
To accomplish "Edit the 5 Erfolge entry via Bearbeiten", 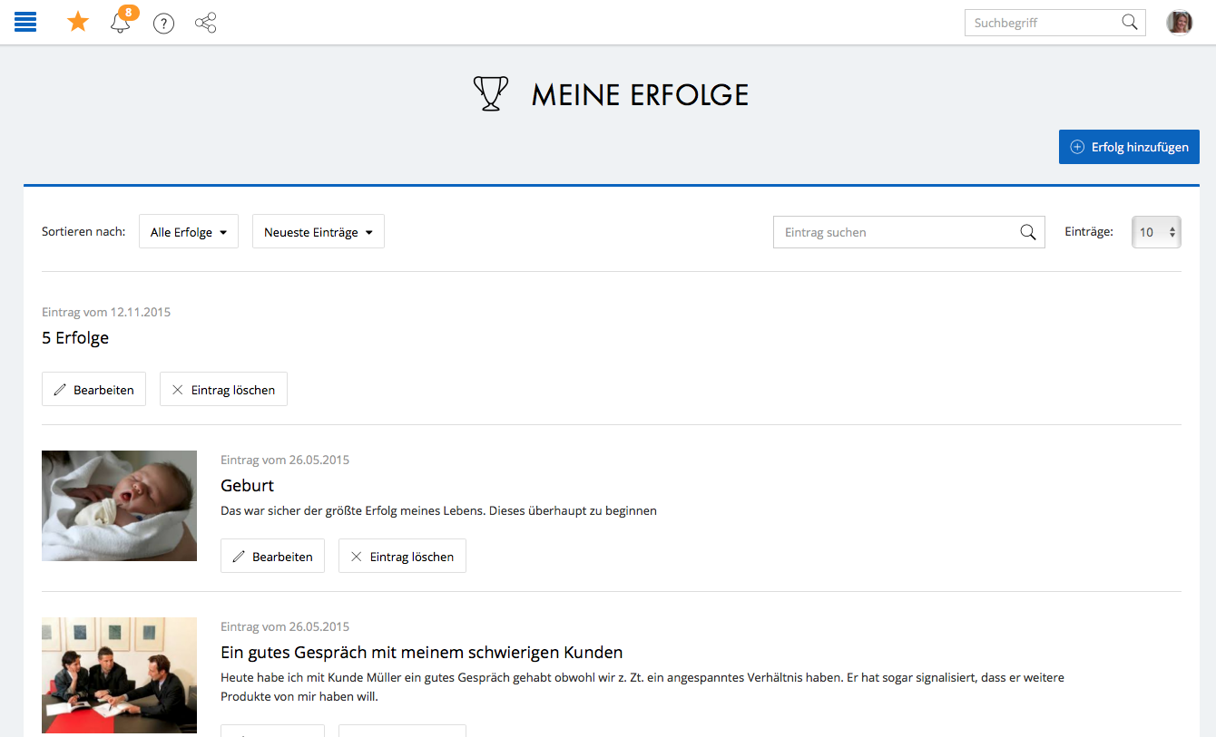I will coord(93,389).
